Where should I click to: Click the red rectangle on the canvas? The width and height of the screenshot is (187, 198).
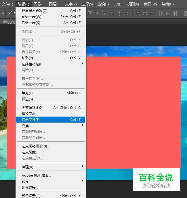pos(133,112)
